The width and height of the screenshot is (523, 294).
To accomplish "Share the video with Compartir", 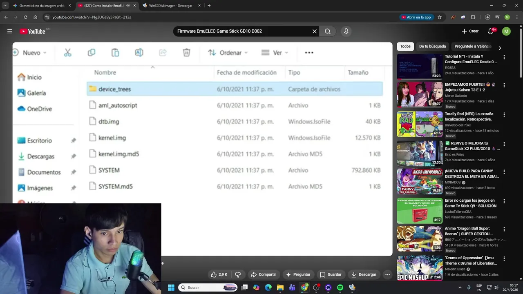I will (x=264, y=274).
